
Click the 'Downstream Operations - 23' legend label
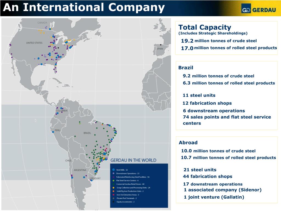click(128, 173)
